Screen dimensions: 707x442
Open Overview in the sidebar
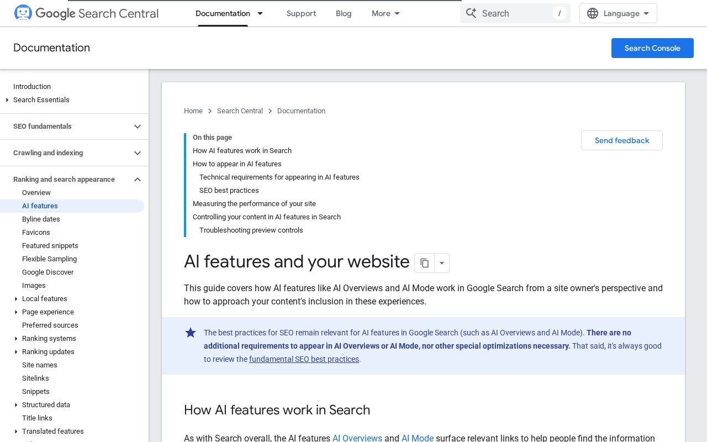pos(36,193)
